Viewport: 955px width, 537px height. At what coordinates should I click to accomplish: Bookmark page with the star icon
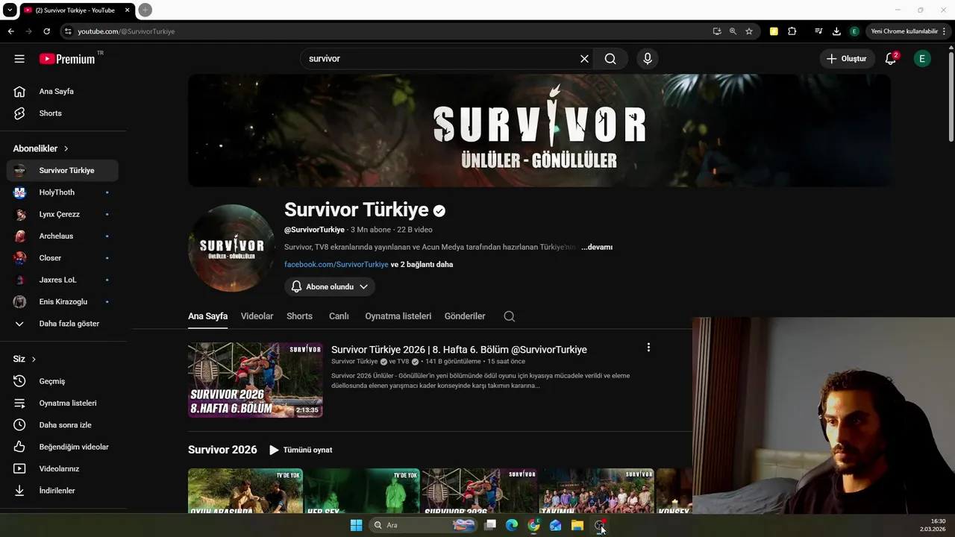click(749, 31)
